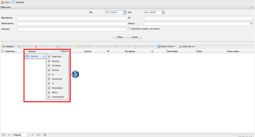255x137 pixels.
Task: Toggle the Observações column checkbox
Action: [49, 97]
